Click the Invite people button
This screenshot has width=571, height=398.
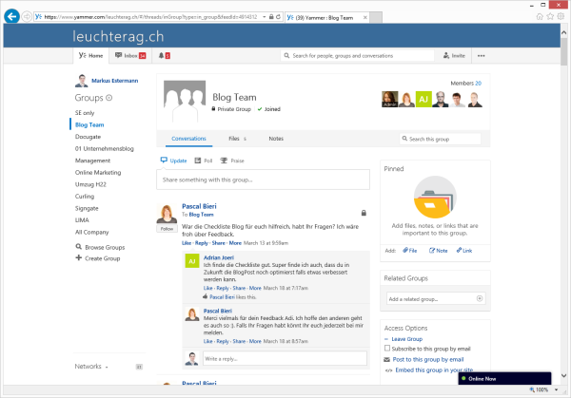[x=454, y=56]
